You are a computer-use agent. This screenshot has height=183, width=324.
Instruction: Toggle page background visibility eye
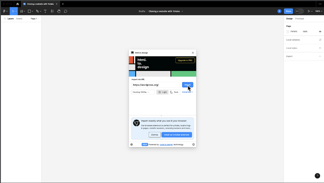(320, 32)
